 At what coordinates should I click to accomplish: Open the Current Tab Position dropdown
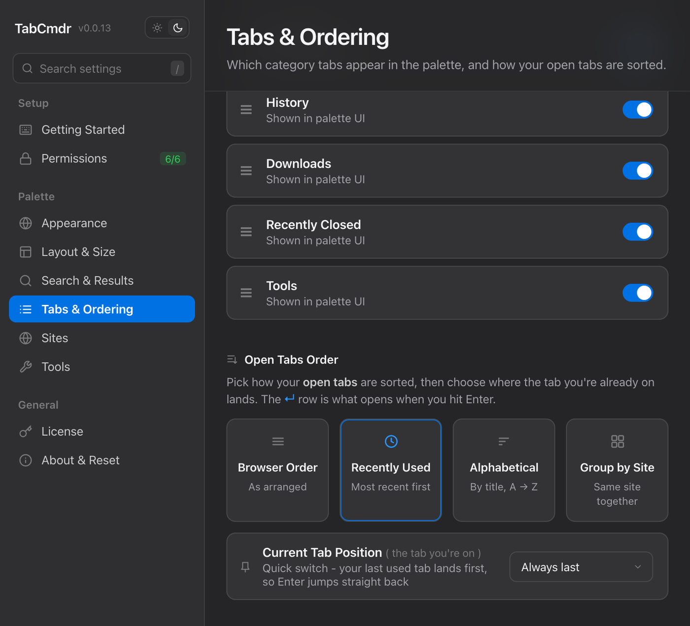[x=581, y=567]
